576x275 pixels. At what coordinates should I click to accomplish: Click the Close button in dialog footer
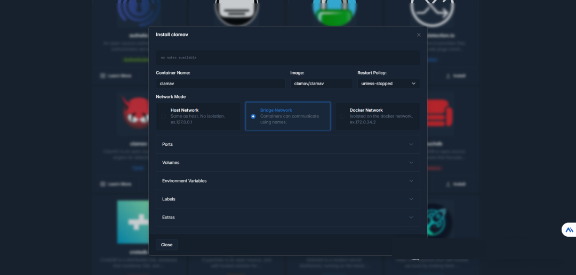point(167,245)
